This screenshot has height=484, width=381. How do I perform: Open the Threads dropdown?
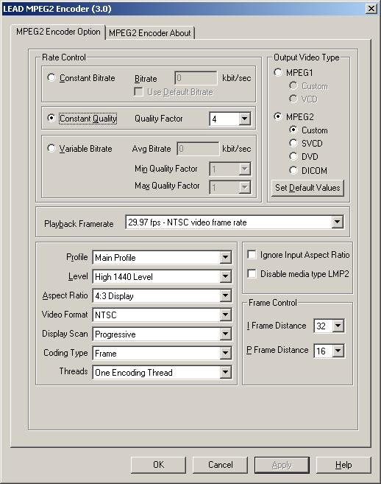coord(225,372)
